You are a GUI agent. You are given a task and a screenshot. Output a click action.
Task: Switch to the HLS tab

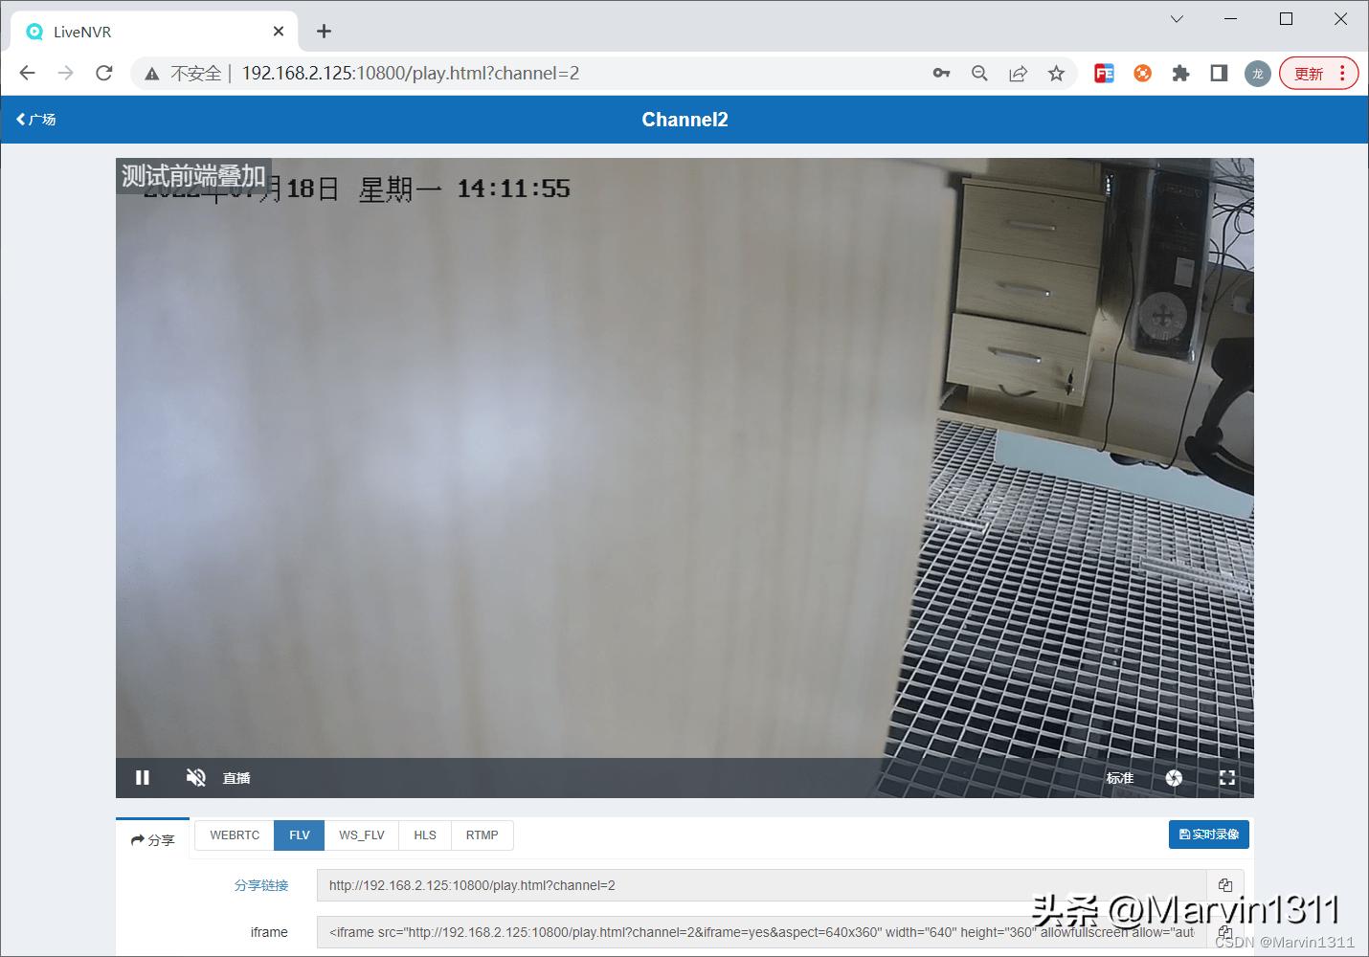(424, 835)
